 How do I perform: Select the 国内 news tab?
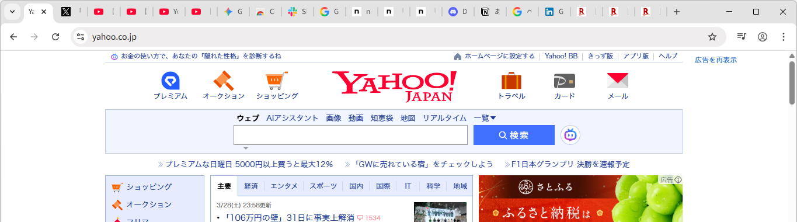tap(356, 186)
